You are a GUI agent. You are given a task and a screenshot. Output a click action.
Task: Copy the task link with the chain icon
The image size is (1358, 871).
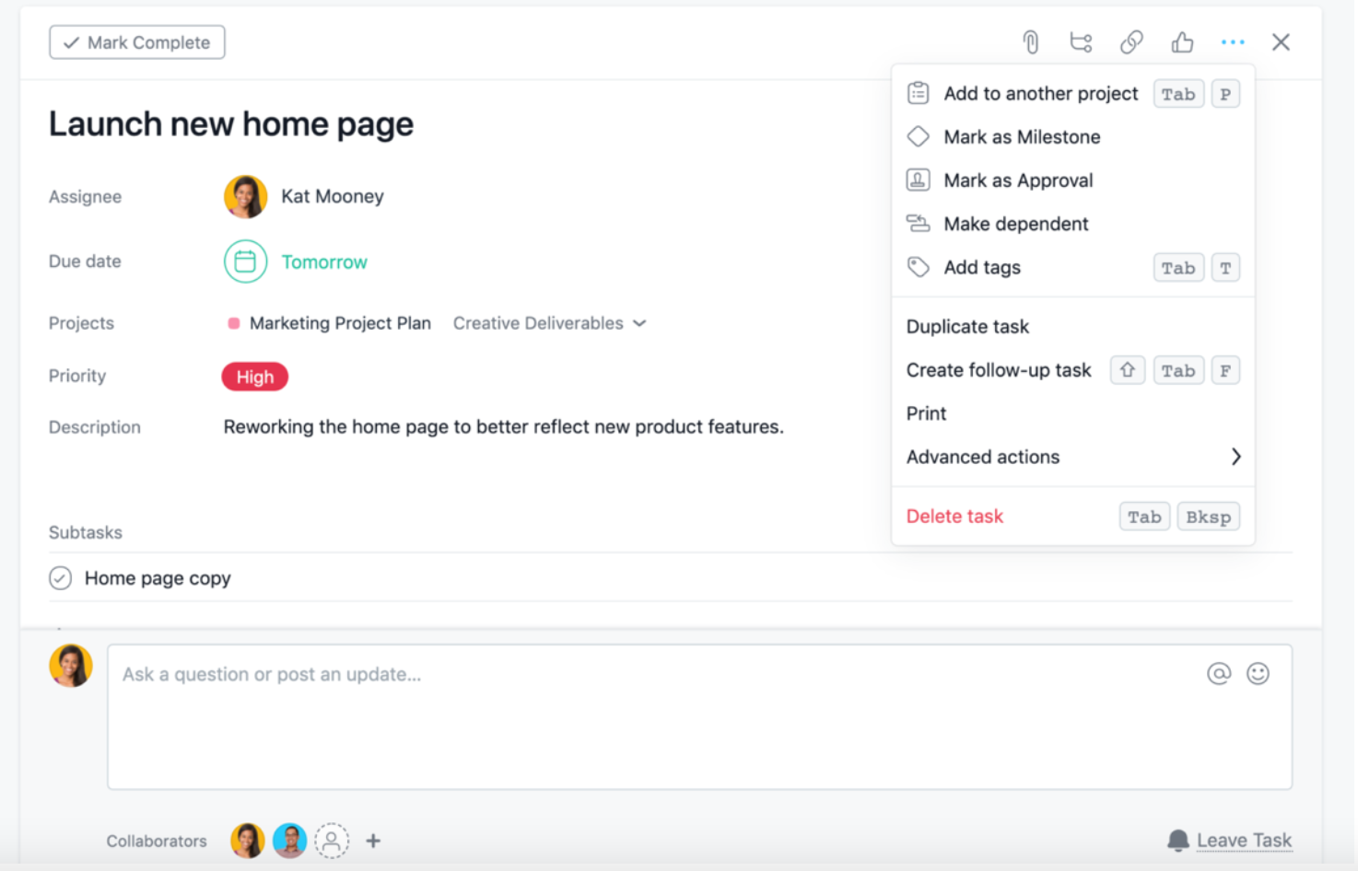(x=1131, y=42)
